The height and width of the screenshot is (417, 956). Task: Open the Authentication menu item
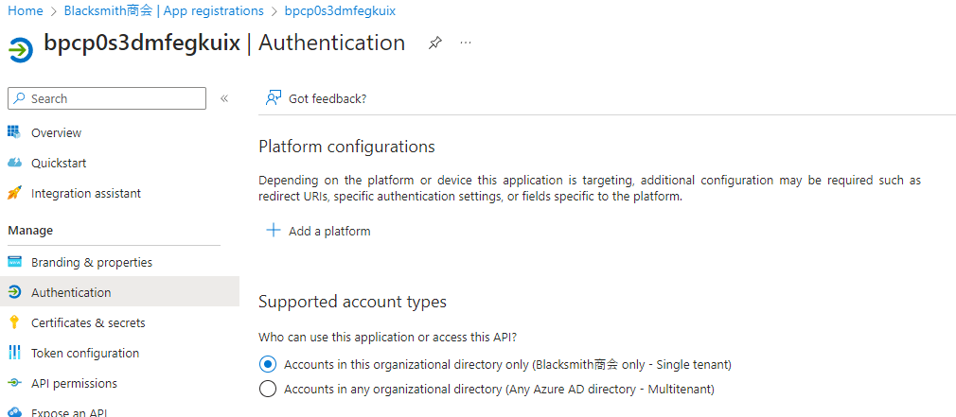pyautogui.click(x=71, y=292)
